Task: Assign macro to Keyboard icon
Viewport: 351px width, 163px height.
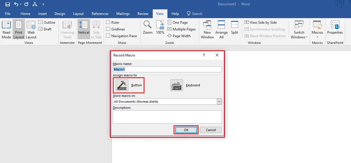Action: pos(177,85)
